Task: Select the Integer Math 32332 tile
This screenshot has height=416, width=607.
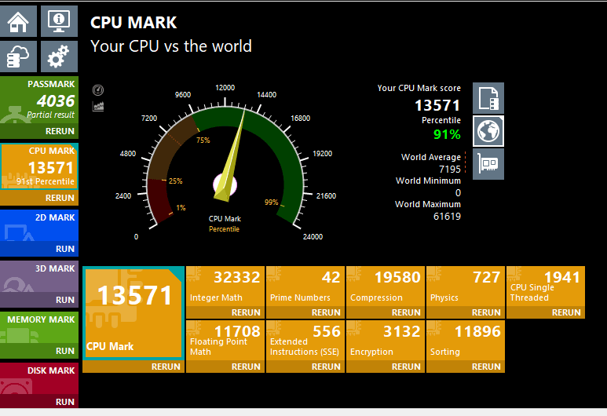Action: 225,286
